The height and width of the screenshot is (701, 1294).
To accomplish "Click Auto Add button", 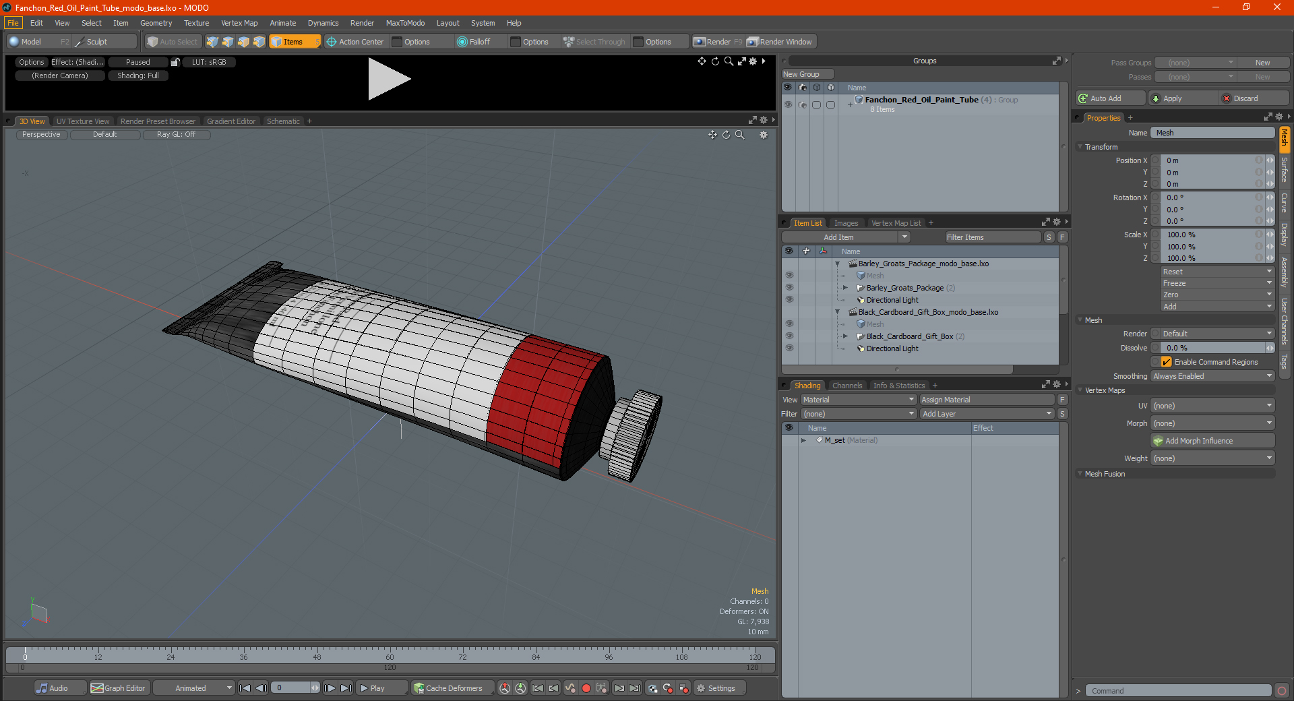I will 1110,98.
